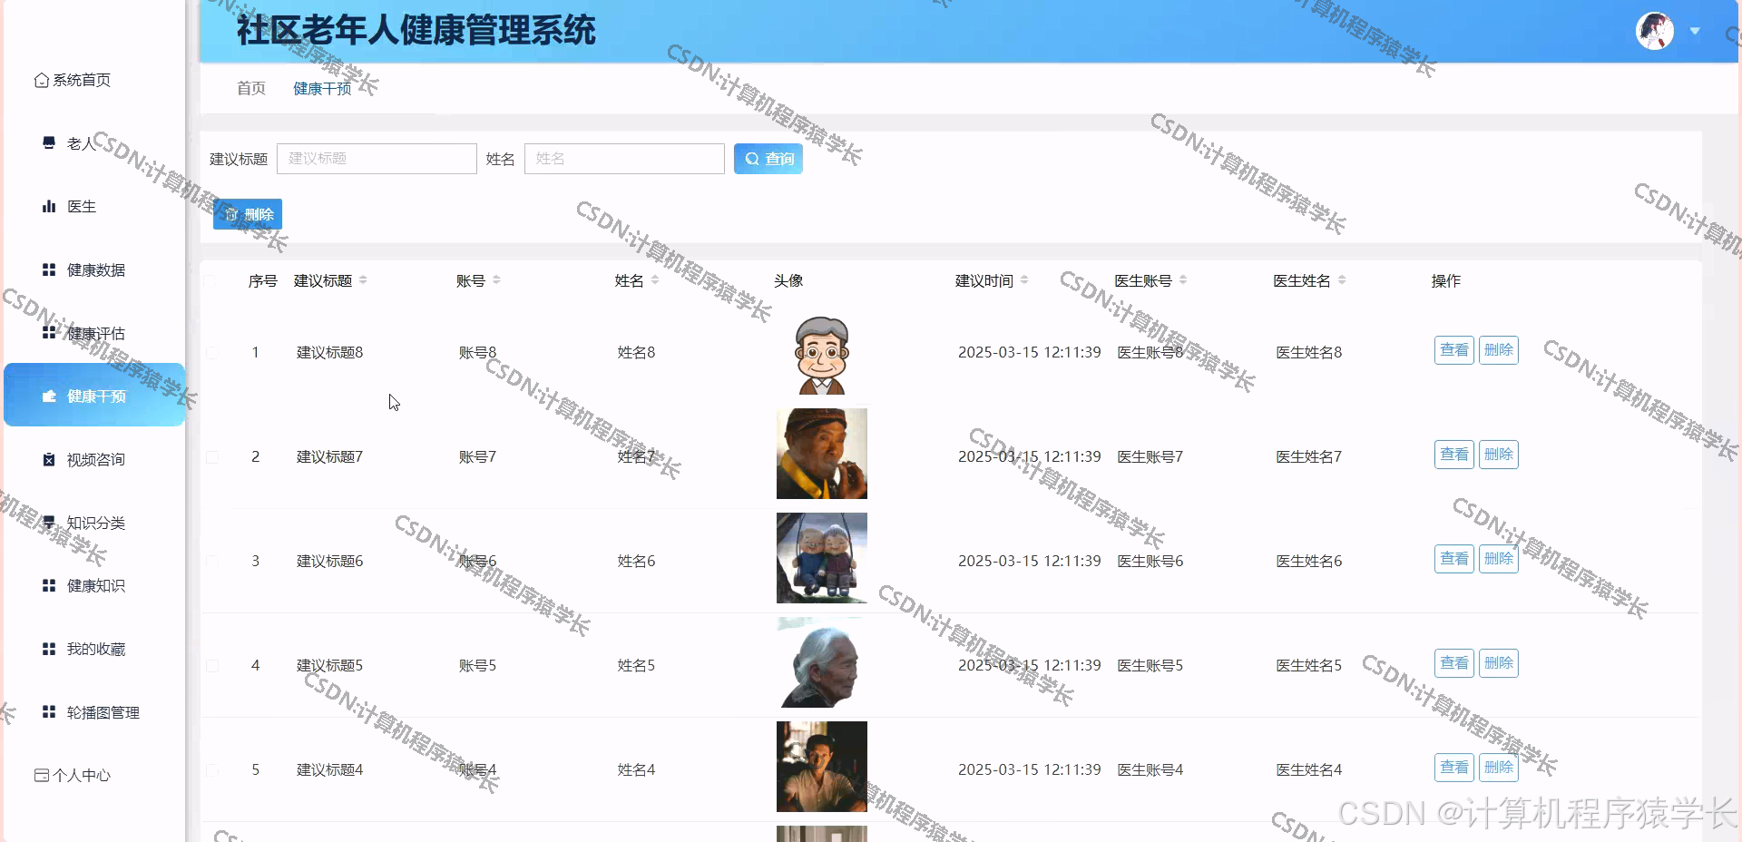Sort the table by 建议标题
Screen dimensions: 1742x842
(363, 280)
